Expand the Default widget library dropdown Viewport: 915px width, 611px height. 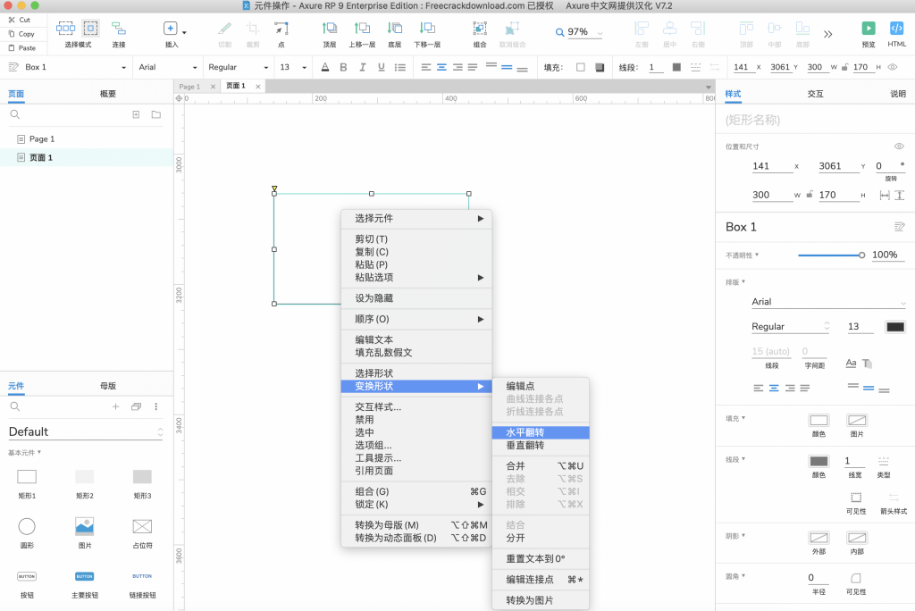[86, 431]
